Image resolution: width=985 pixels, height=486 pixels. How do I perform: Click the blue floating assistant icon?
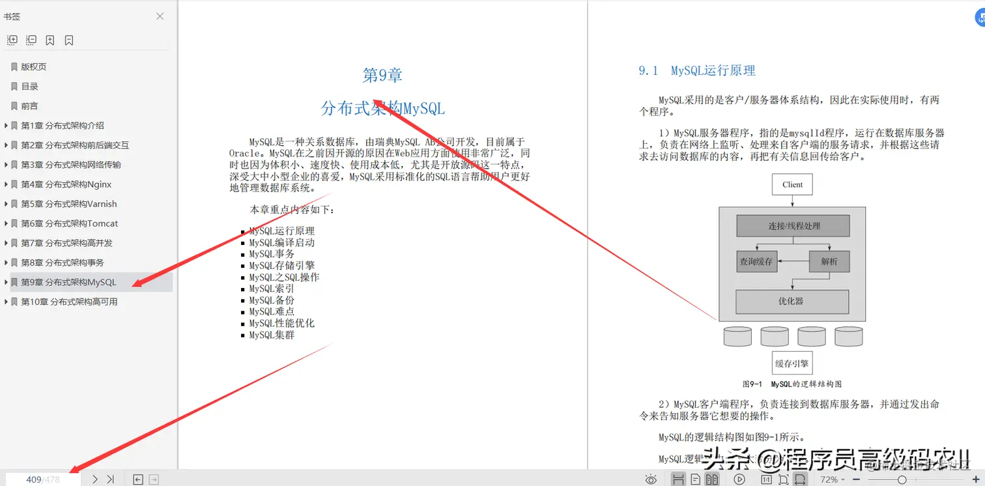[980, 18]
